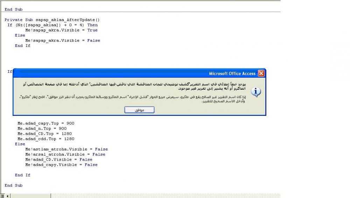
Task: Click the Me!astlam_atroha.Visible = False line
Action: (x=66, y=149)
